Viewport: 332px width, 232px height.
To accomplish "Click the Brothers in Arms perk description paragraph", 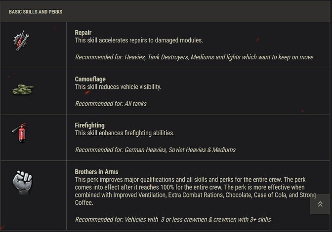I will (195, 191).
